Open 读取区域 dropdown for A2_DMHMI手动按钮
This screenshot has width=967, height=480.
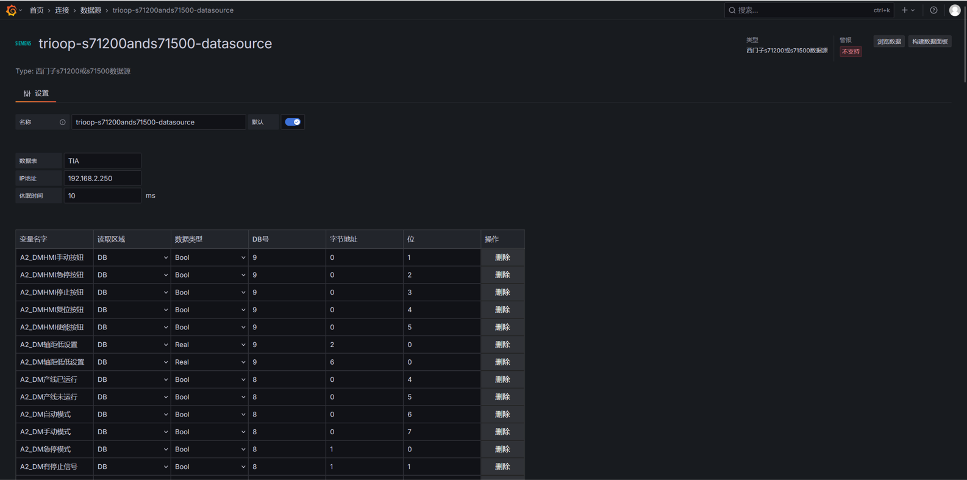pyautogui.click(x=132, y=257)
